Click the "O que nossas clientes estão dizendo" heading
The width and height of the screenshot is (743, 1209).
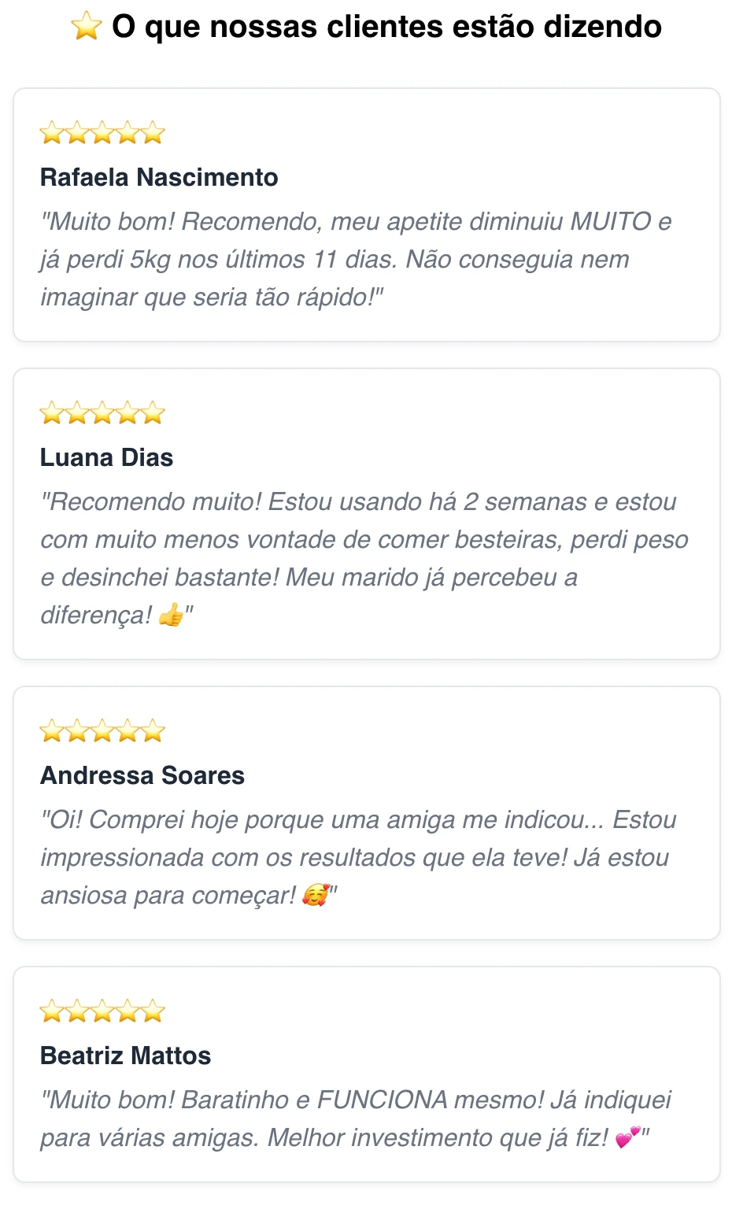[386, 27]
